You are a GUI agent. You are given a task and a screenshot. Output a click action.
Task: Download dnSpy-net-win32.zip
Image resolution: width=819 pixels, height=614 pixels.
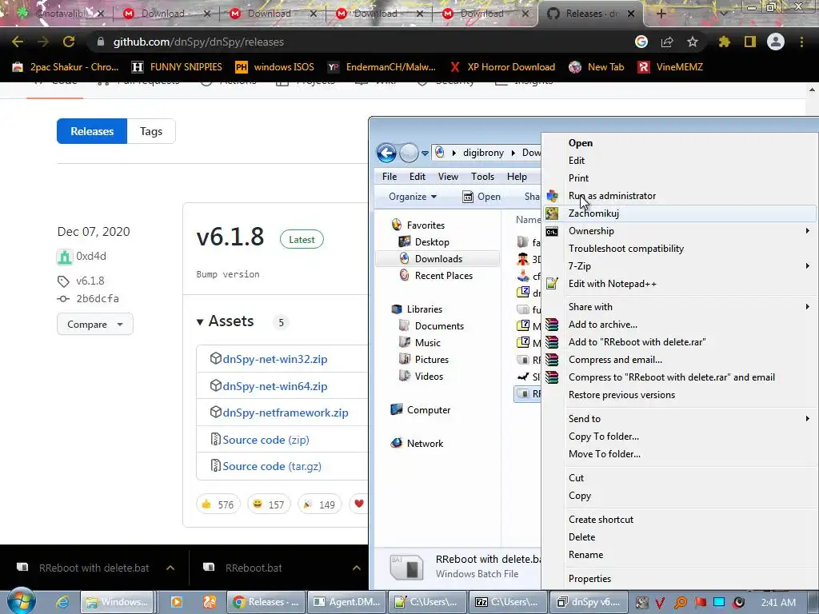click(275, 359)
